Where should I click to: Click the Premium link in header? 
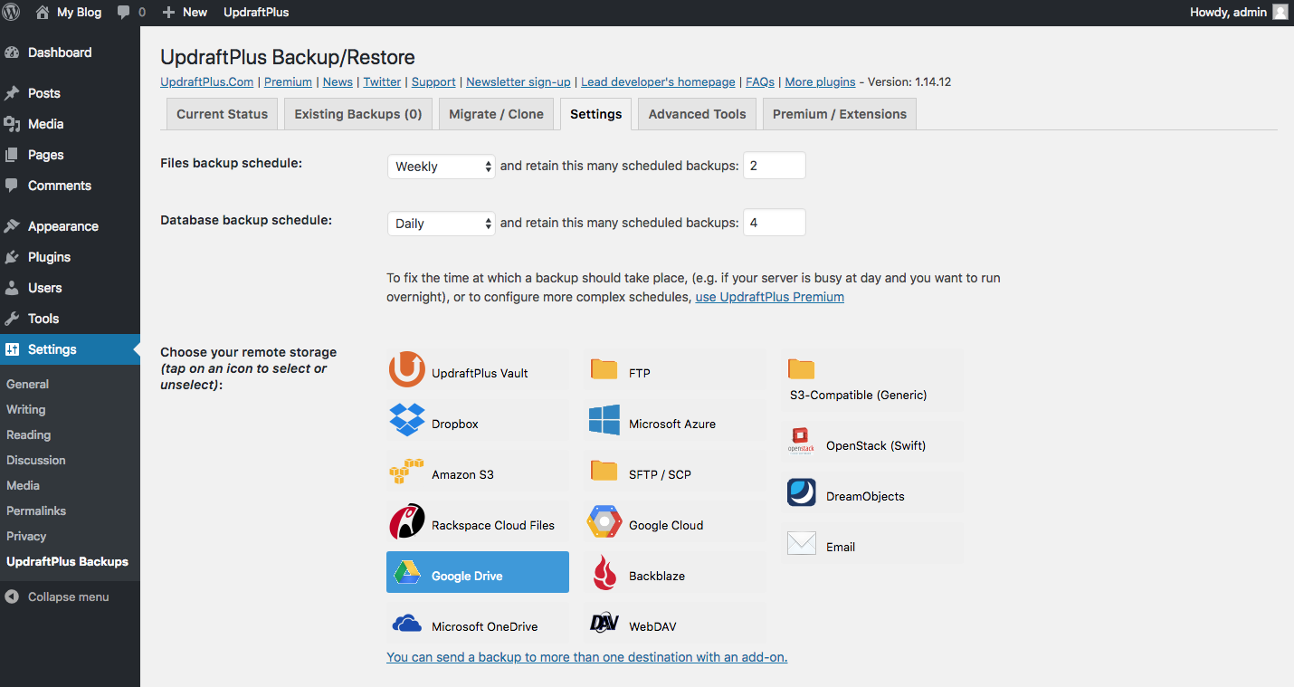(288, 81)
